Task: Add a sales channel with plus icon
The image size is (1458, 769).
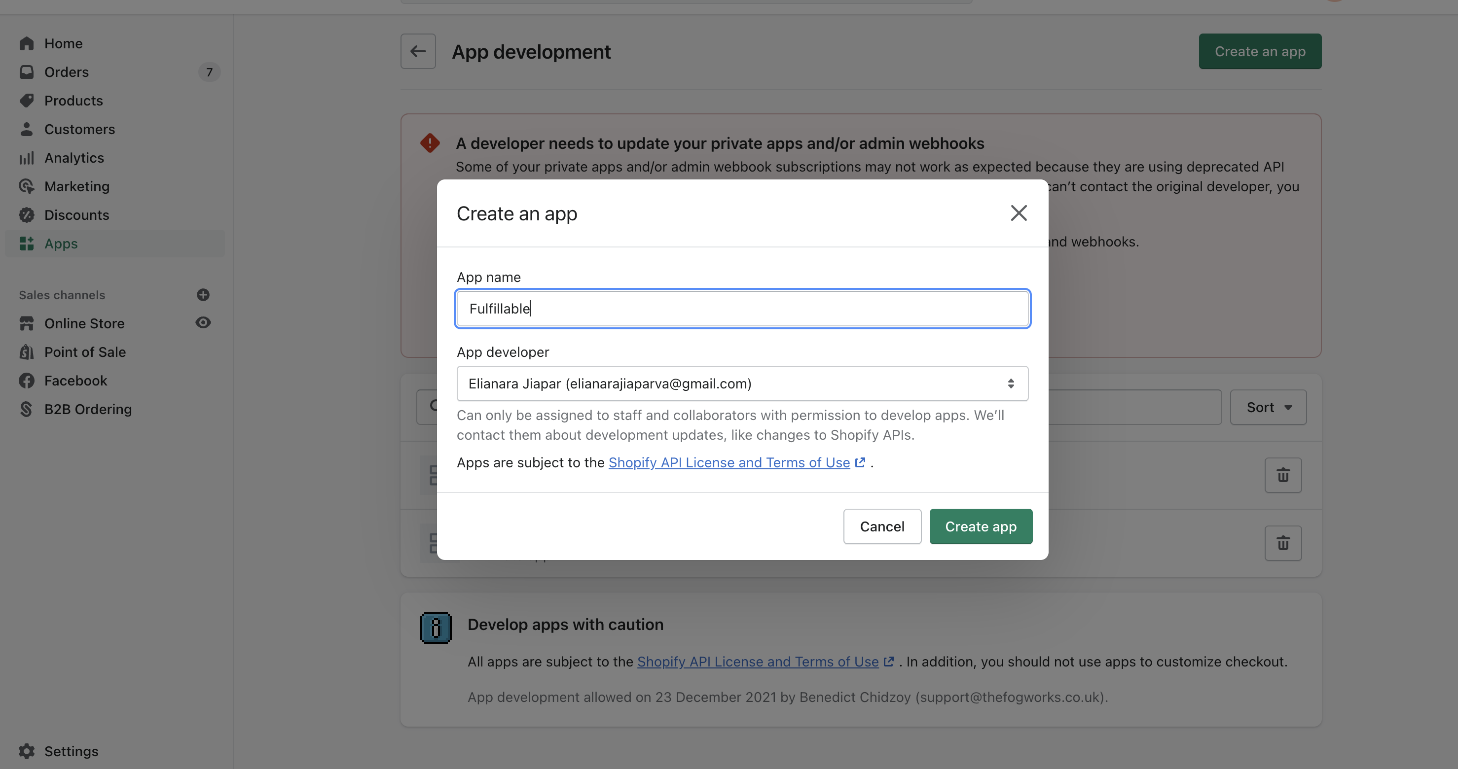Action: [203, 295]
